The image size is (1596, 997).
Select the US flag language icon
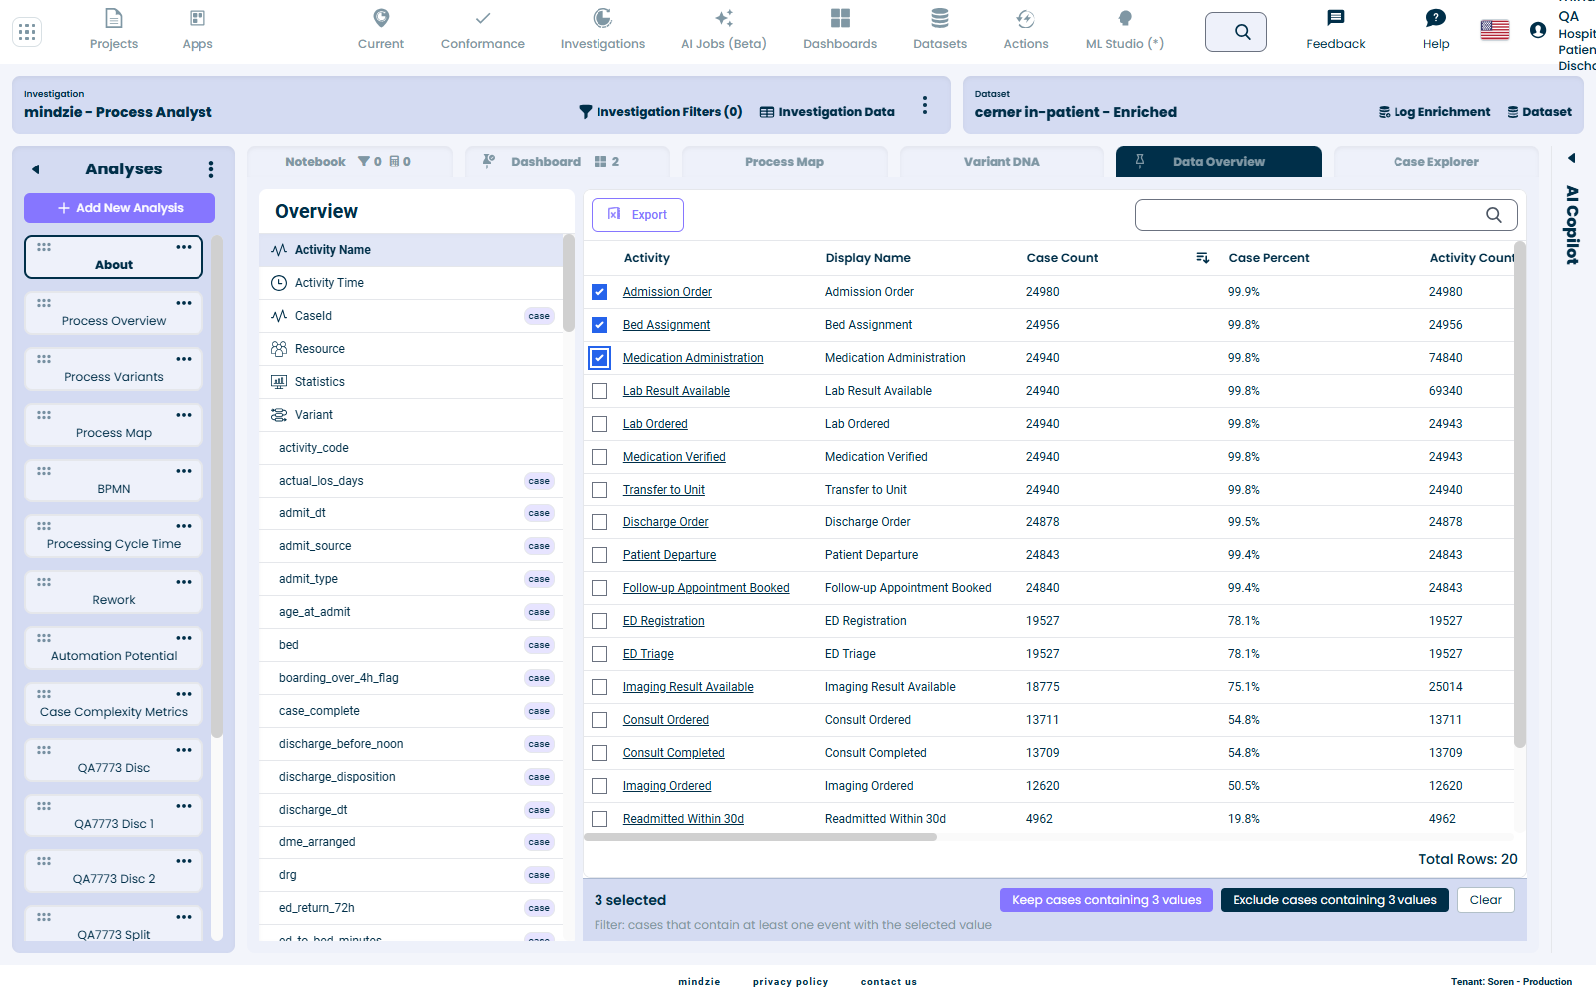(x=1495, y=30)
